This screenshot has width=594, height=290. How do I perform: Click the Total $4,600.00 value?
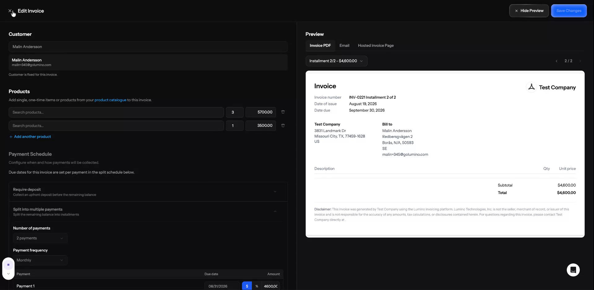coord(566,193)
